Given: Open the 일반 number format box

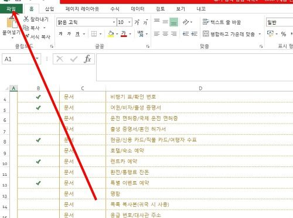Looking at the screenshot, I should point(280,22).
